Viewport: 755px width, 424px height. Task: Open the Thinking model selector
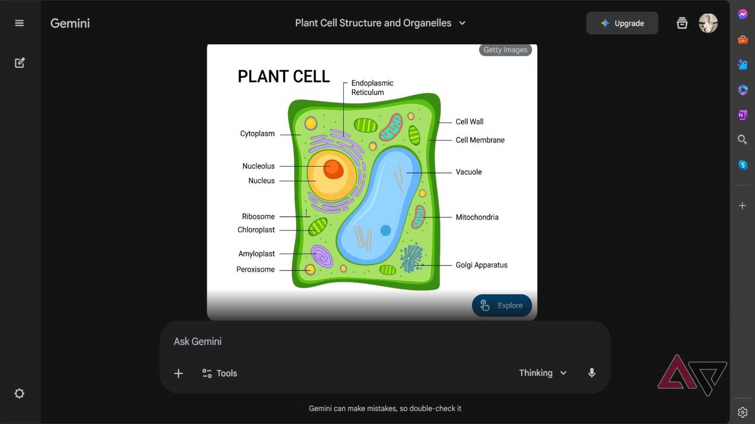pyautogui.click(x=542, y=373)
